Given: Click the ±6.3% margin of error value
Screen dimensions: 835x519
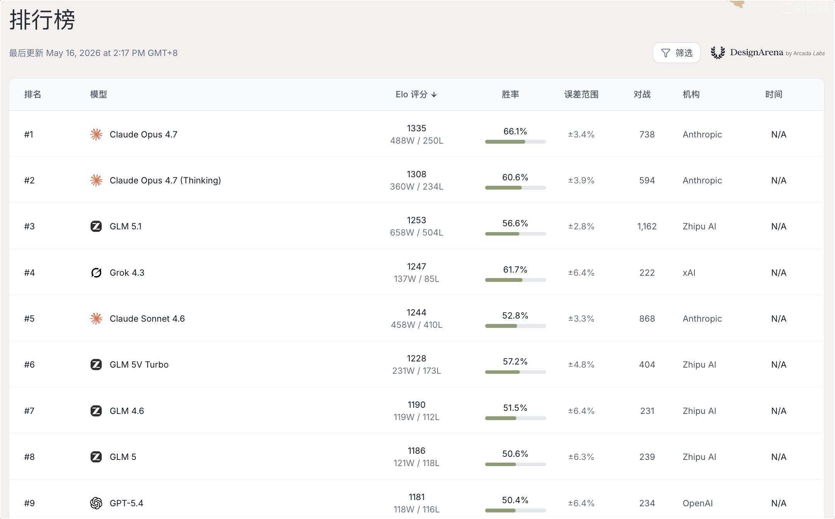Looking at the screenshot, I should click(x=581, y=457).
